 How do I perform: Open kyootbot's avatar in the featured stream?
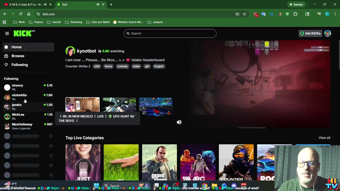70,51
